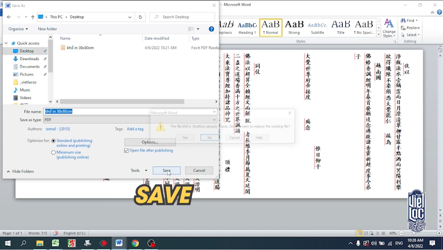Click the Add a tag link
443x250 pixels.
click(x=135, y=129)
